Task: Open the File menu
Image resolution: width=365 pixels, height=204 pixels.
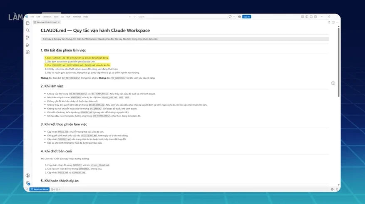Action: point(32,17)
